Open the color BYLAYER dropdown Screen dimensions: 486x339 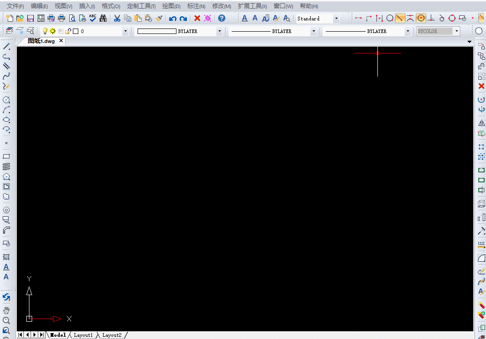pyautogui.click(x=219, y=31)
